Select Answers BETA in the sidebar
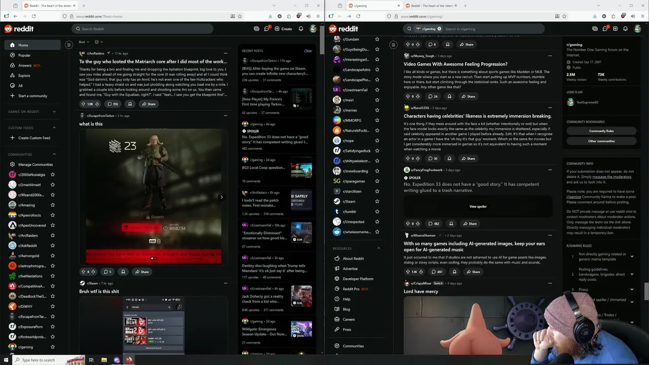The width and height of the screenshot is (649, 365). tap(32, 65)
